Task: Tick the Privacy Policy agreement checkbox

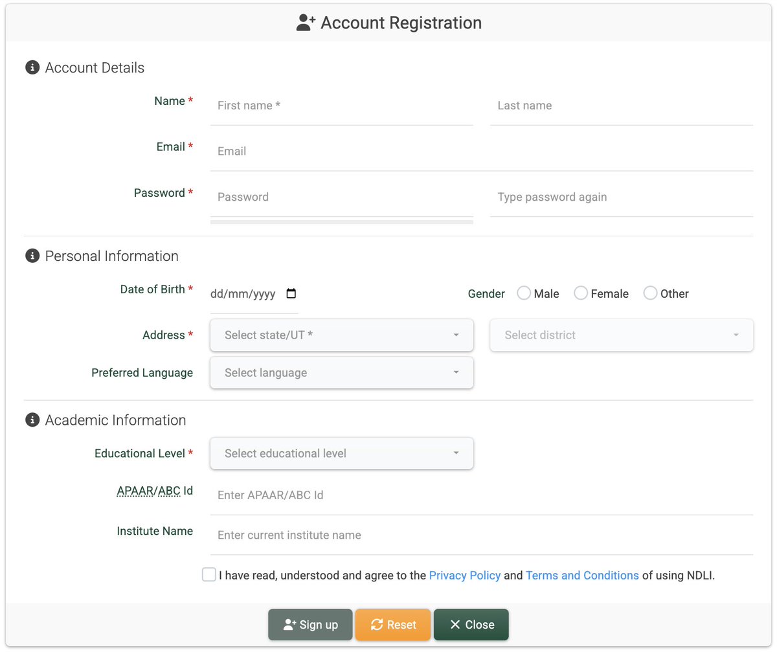Action: pos(209,575)
